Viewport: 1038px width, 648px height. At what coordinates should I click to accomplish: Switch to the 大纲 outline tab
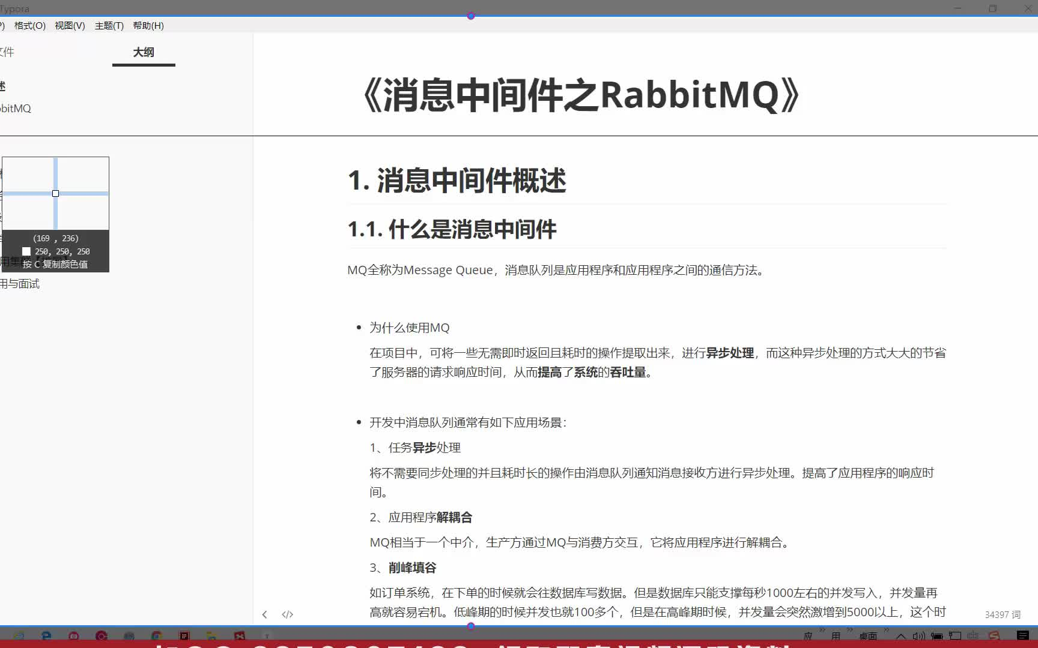coord(144,52)
